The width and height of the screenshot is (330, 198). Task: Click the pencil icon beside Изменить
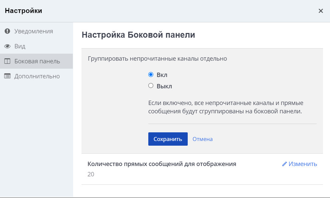click(x=284, y=164)
